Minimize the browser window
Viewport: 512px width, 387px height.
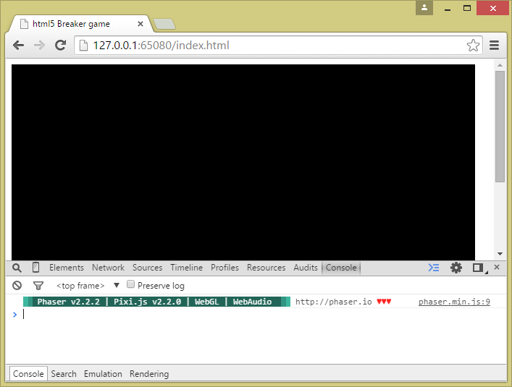coord(448,9)
